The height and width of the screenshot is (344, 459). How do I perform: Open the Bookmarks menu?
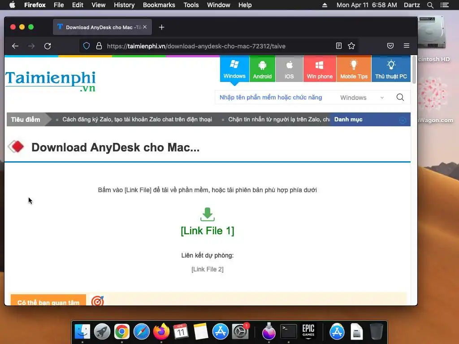[x=159, y=5]
